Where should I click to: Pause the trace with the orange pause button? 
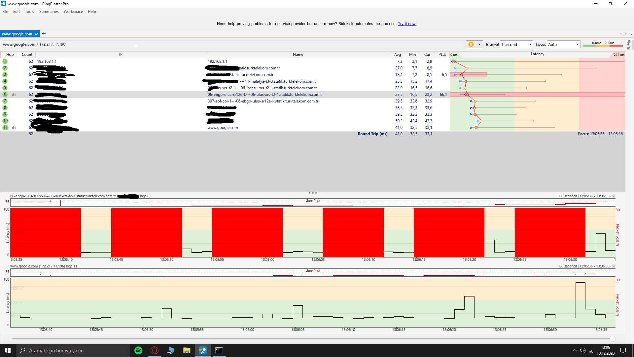(471, 44)
